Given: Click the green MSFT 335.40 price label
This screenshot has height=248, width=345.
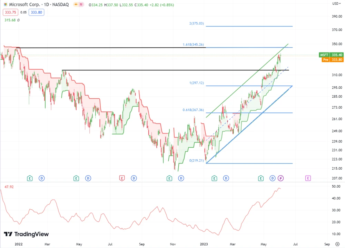Looking at the screenshot, I should click(331, 55).
